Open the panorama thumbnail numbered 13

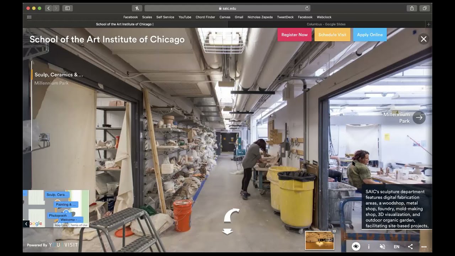point(320,241)
